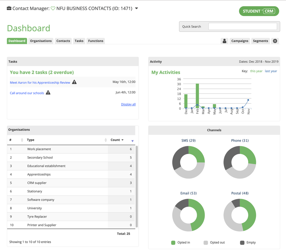The image size is (286, 252).
Task: Focus the Quick Search input field
Action: point(243,26)
